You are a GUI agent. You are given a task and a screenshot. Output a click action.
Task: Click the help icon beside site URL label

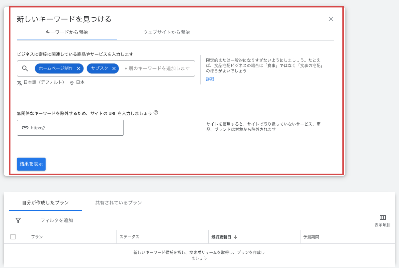point(156,113)
